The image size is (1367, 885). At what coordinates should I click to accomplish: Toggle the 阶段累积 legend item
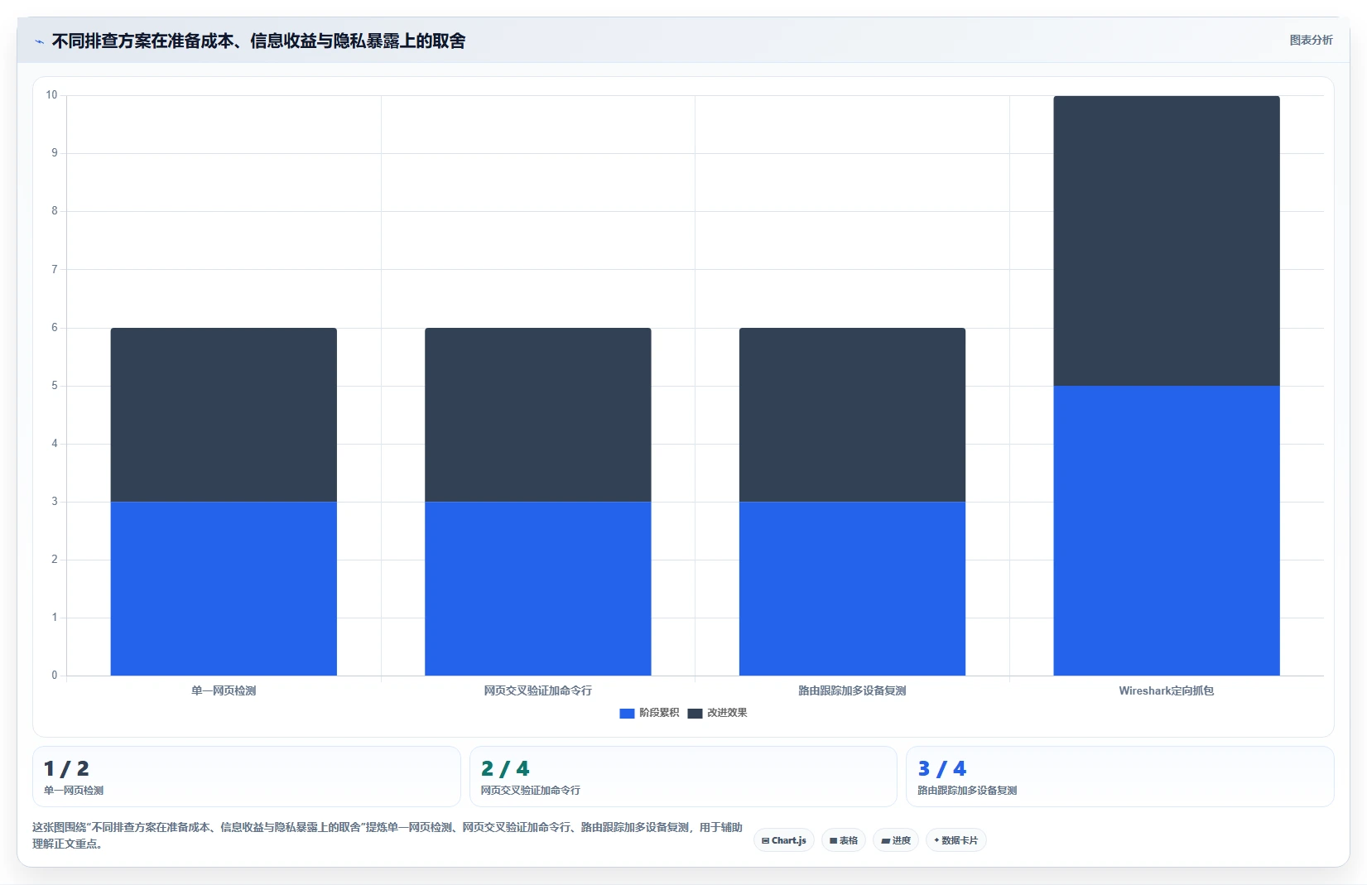(x=649, y=713)
